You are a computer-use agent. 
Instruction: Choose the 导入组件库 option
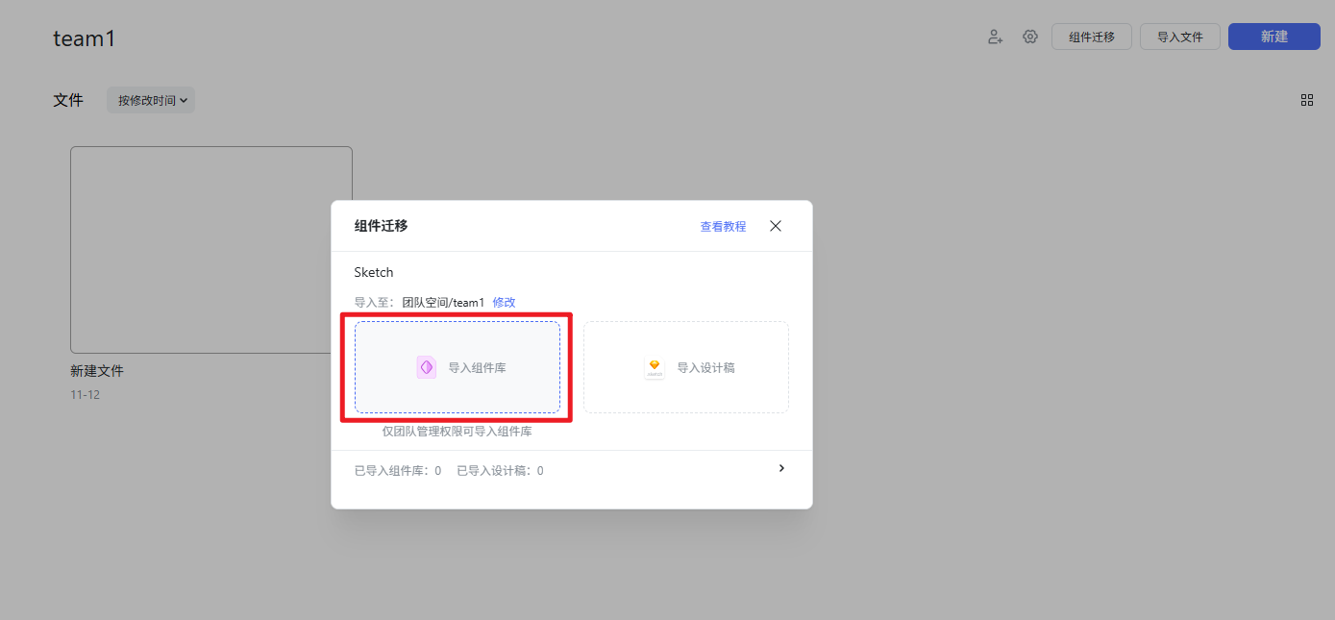(457, 366)
